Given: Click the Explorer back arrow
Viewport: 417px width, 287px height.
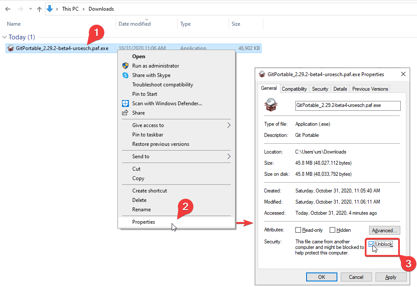Looking at the screenshot, I should click(x=8, y=9).
